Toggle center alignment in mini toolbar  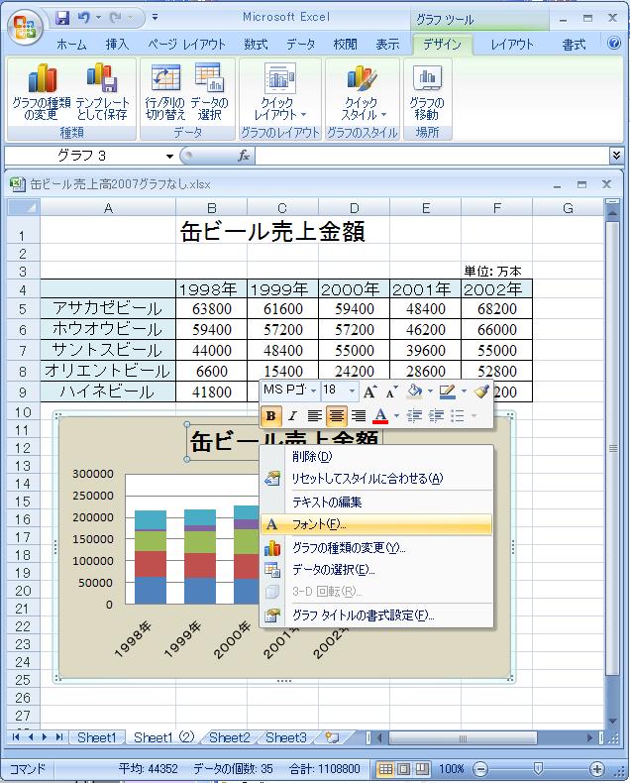coord(337,415)
